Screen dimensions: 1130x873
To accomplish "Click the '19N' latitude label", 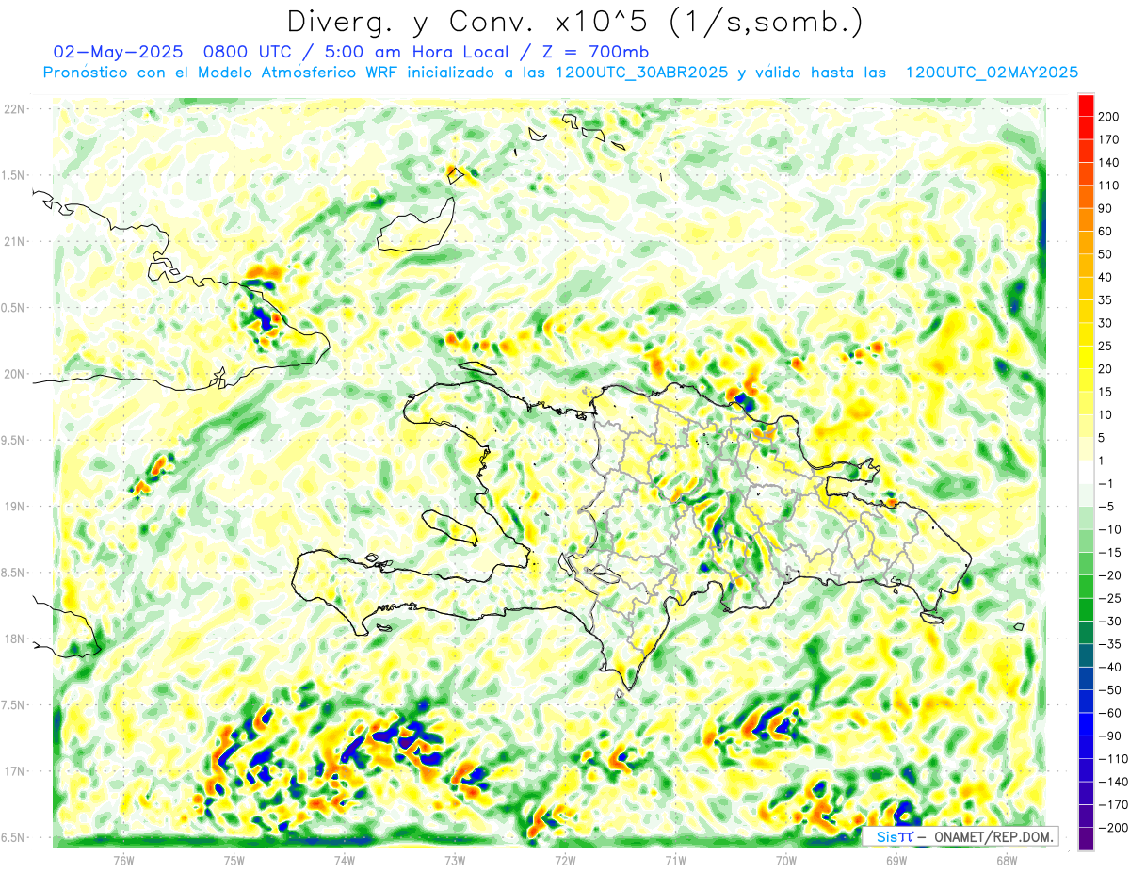I will [13, 507].
